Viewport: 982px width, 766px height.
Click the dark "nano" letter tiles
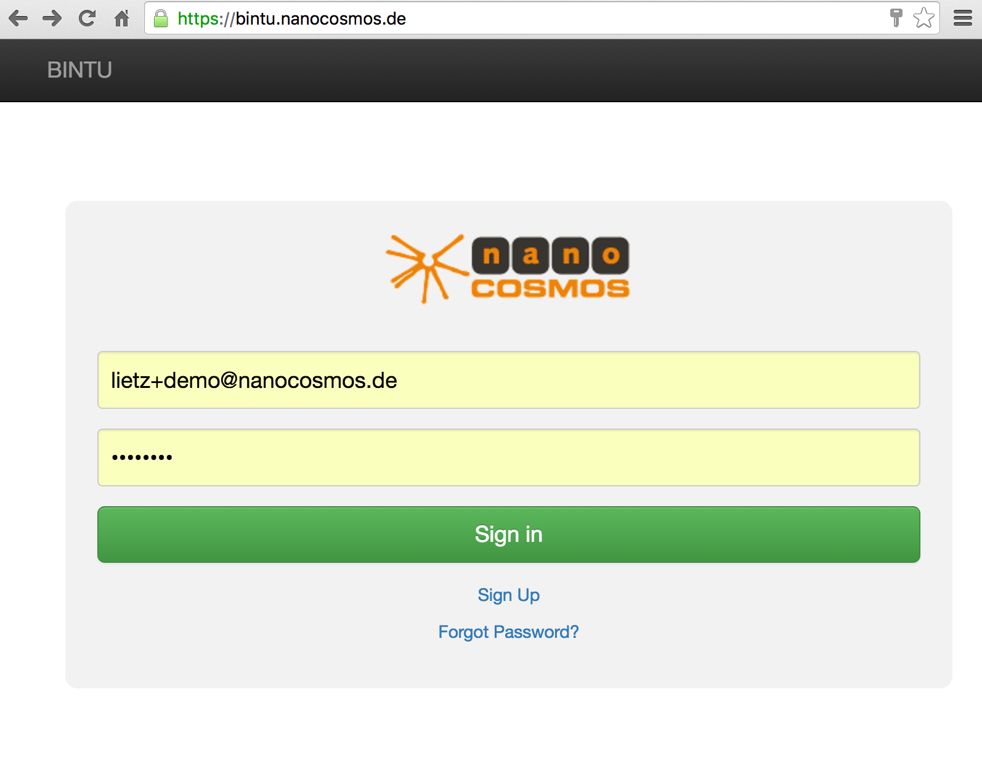(x=550, y=255)
